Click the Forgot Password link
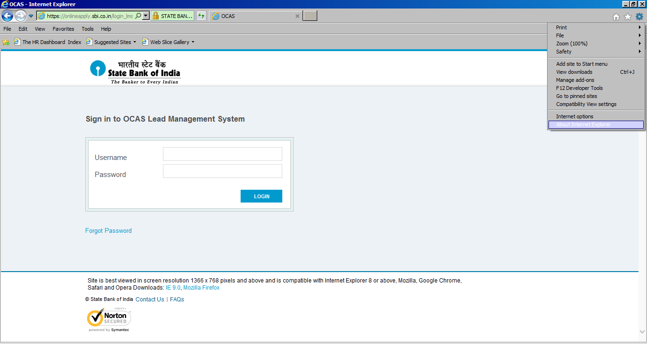This screenshot has width=647, height=344. tap(108, 231)
